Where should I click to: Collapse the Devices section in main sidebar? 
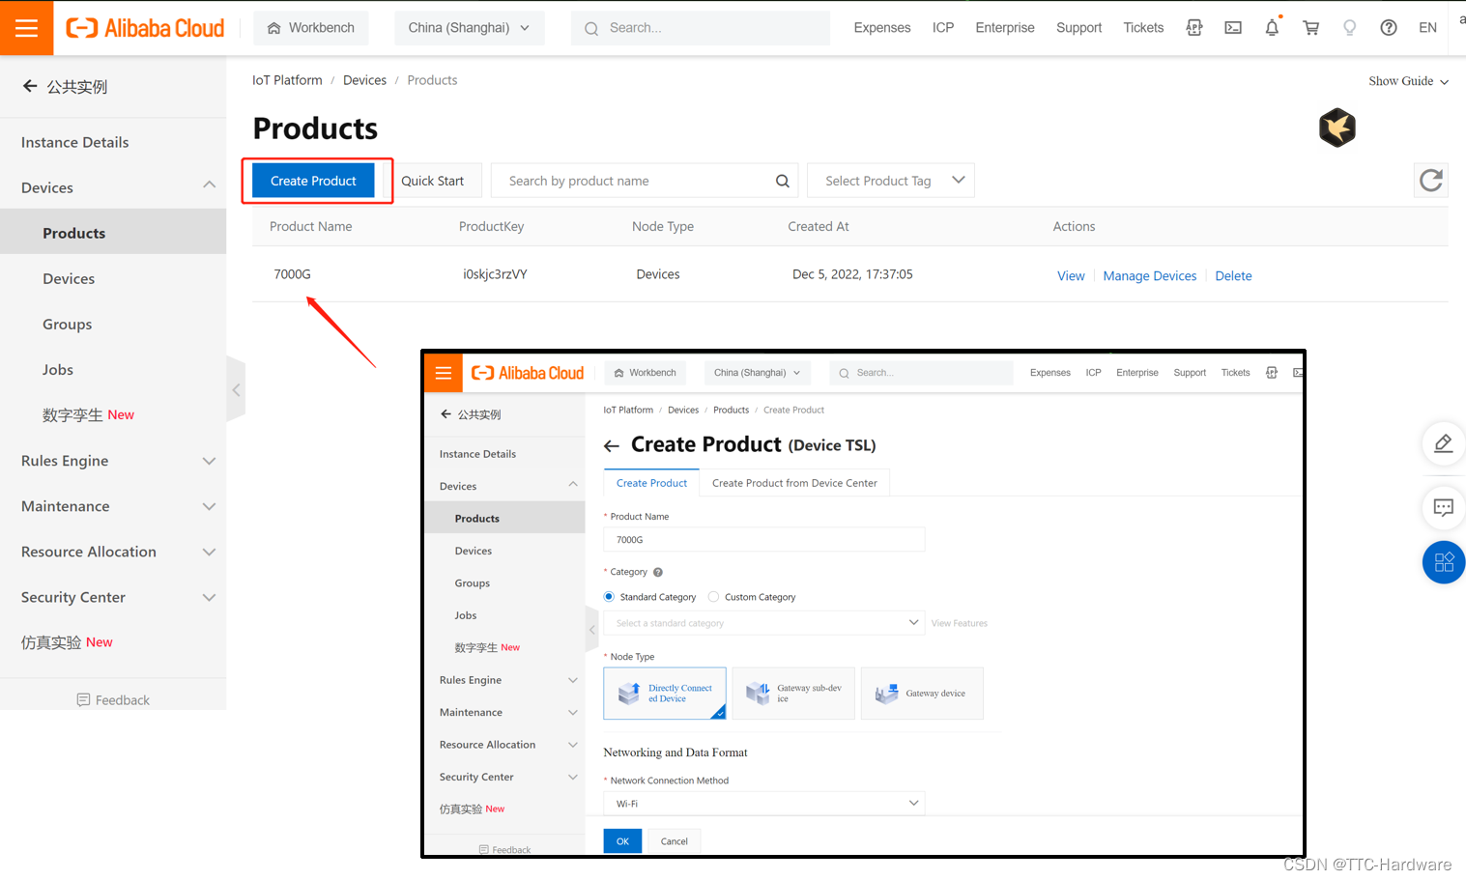(209, 186)
